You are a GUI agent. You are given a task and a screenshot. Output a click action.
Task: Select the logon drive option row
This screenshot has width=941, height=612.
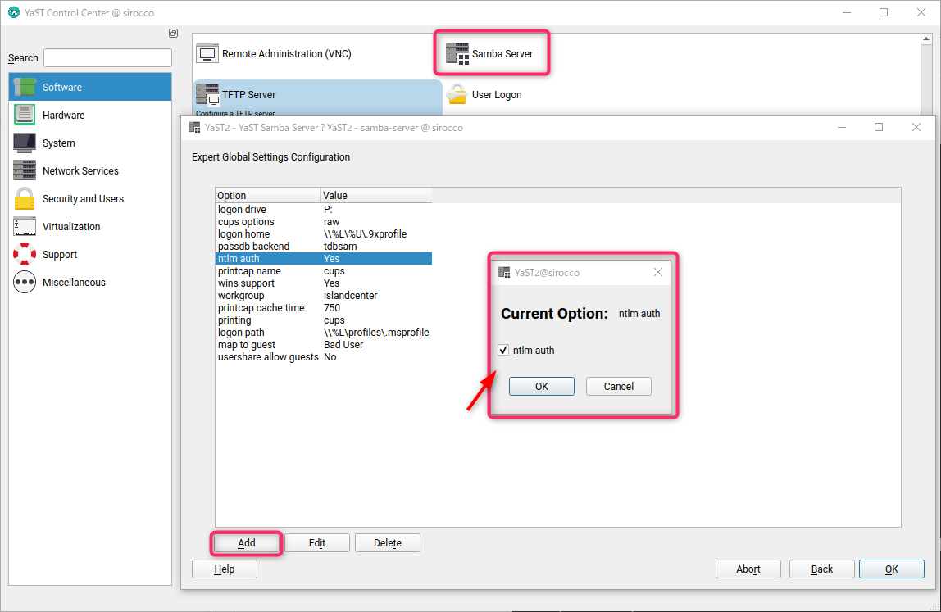coord(324,210)
